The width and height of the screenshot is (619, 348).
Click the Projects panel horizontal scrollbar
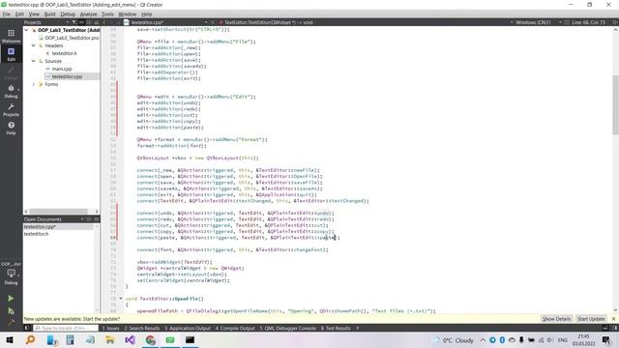[x=58, y=212]
